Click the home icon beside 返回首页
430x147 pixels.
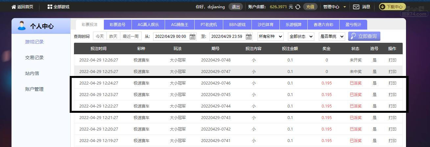13,7
